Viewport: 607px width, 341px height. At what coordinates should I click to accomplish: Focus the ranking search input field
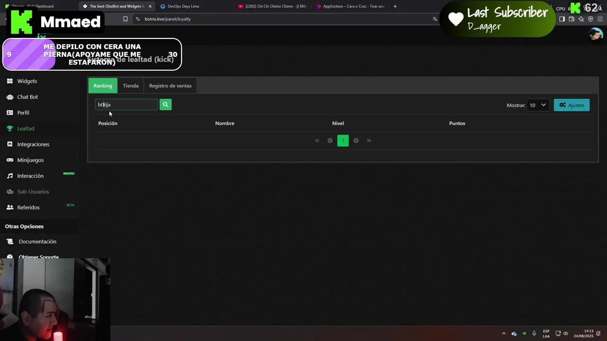(126, 105)
